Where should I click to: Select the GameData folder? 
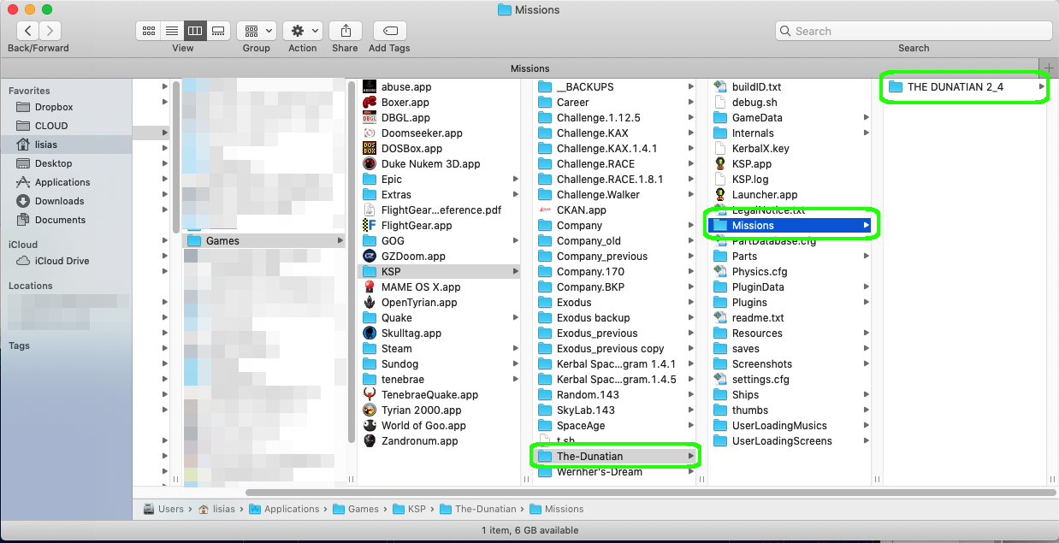click(756, 117)
